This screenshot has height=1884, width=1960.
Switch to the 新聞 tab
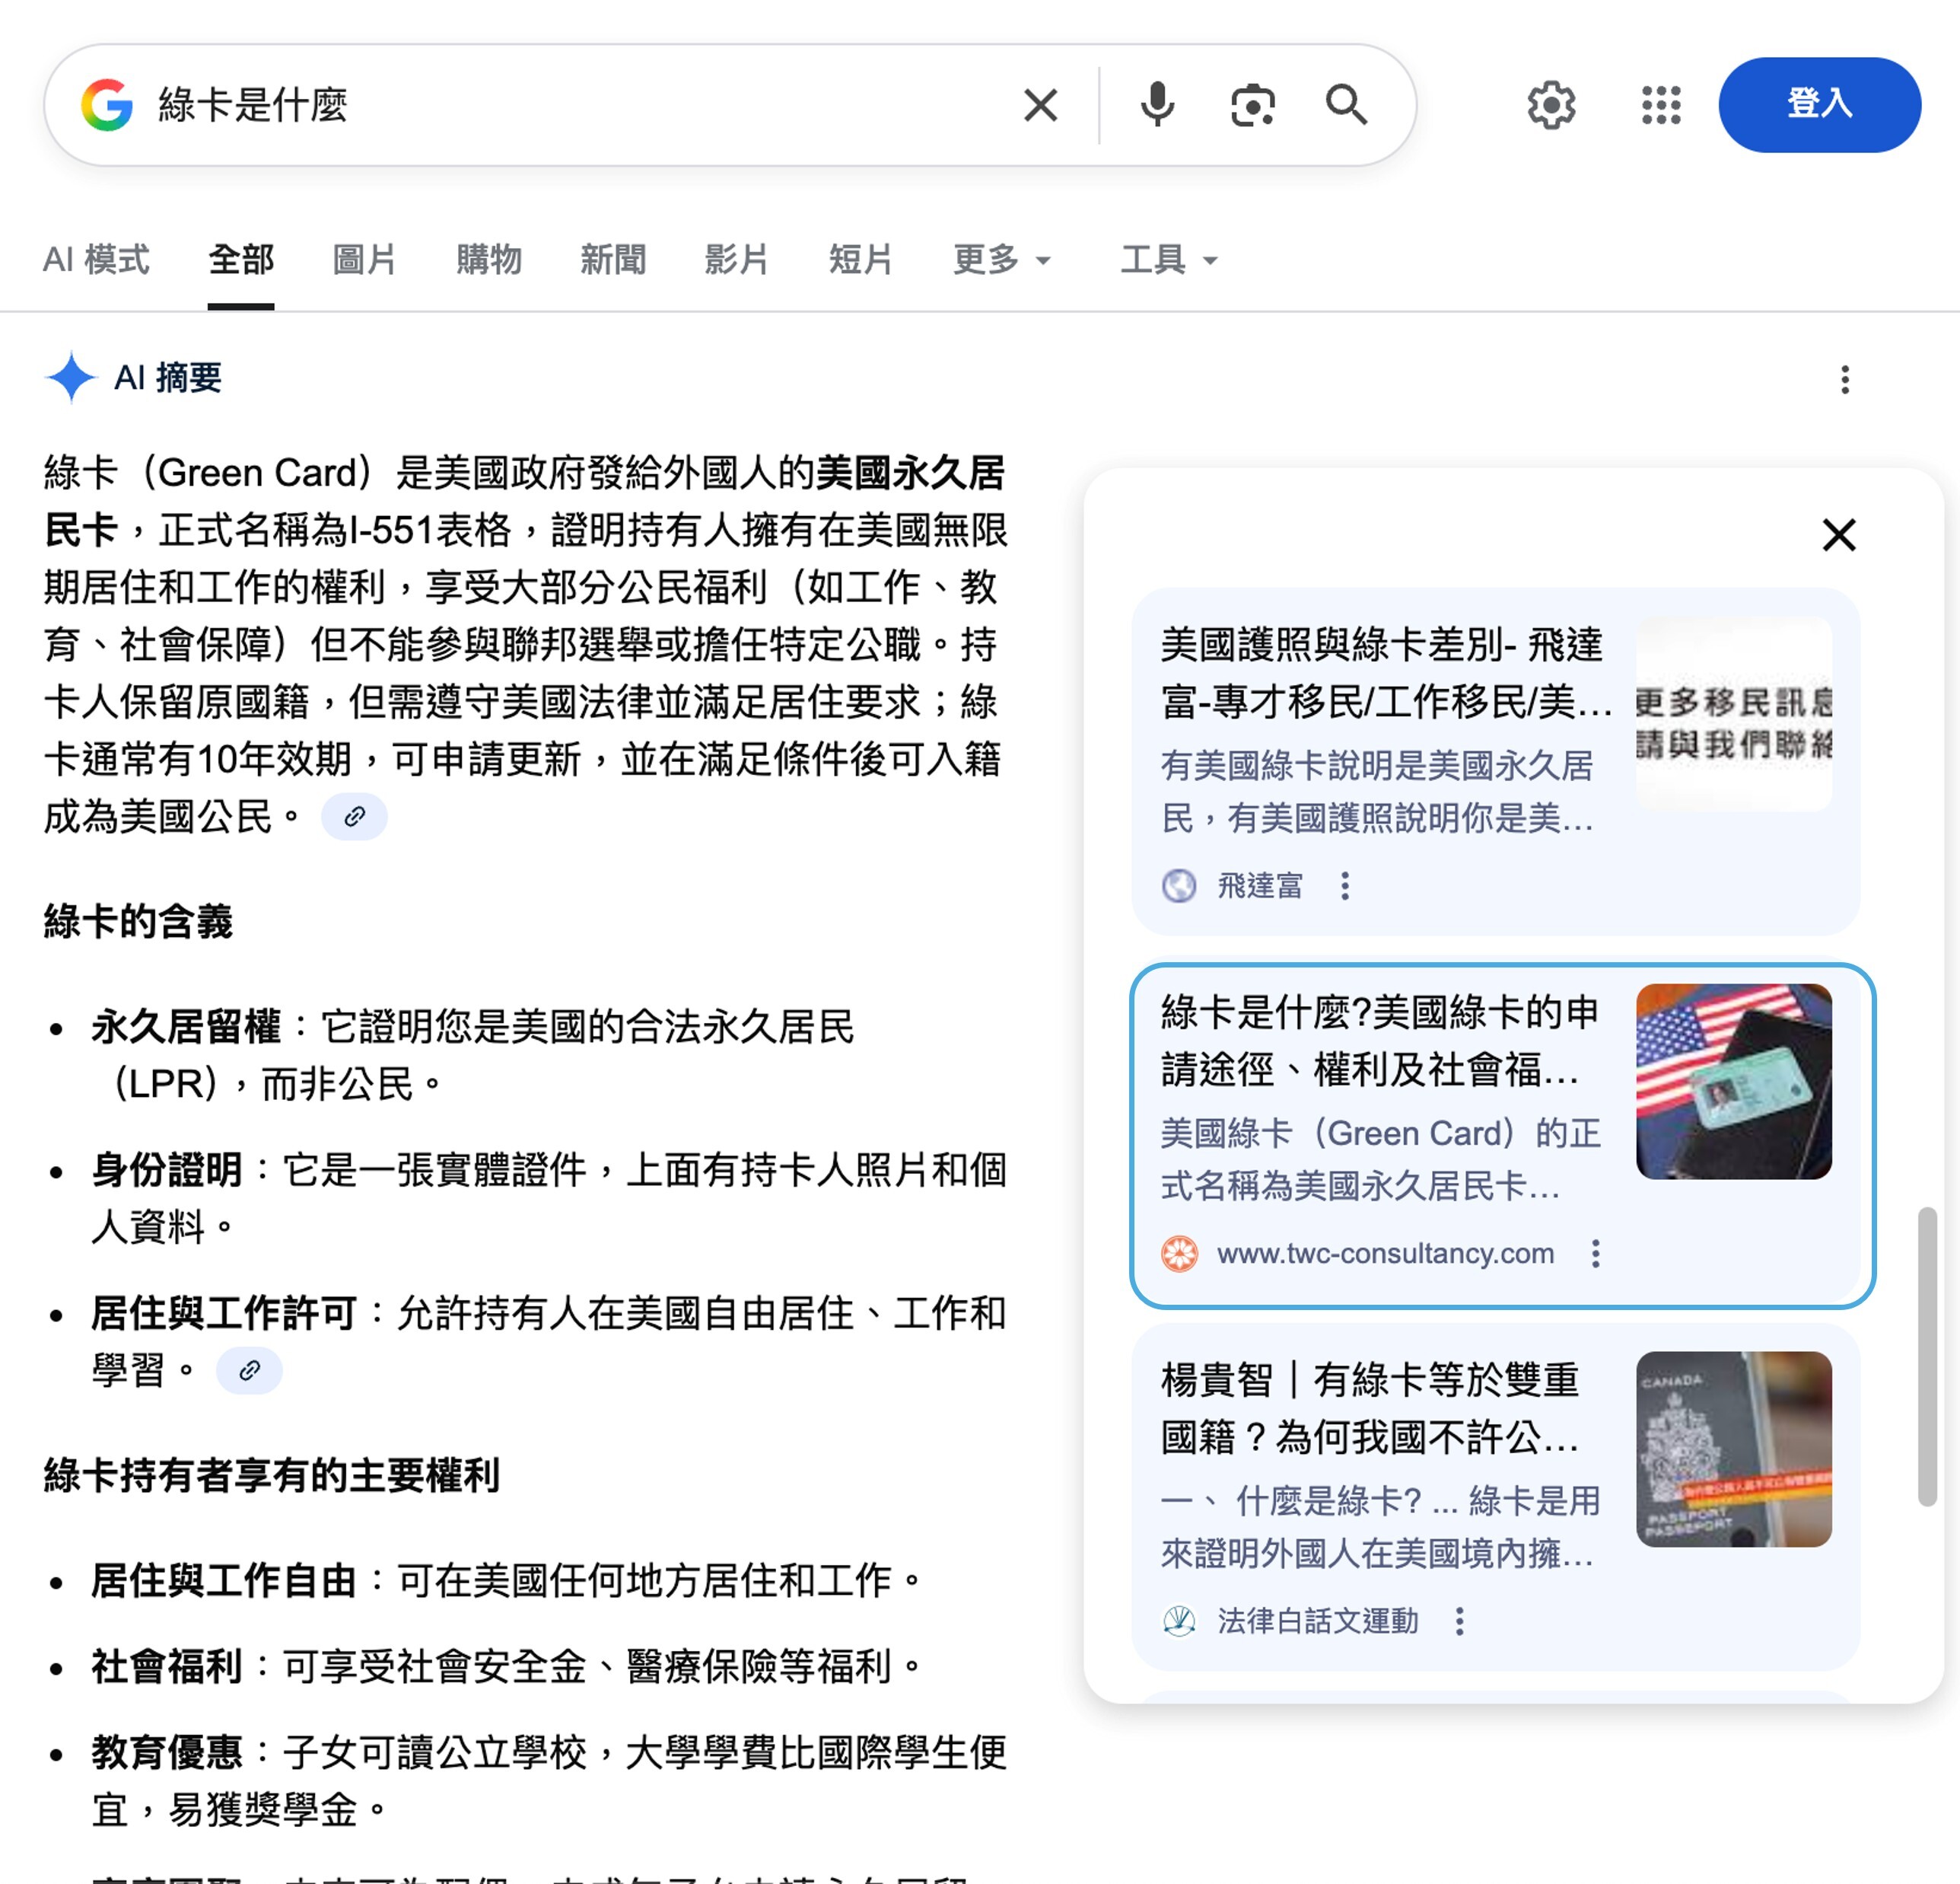click(613, 260)
